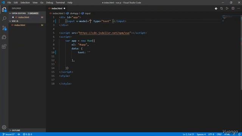Click line number 10 in the gutter

click(x=53, y=53)
